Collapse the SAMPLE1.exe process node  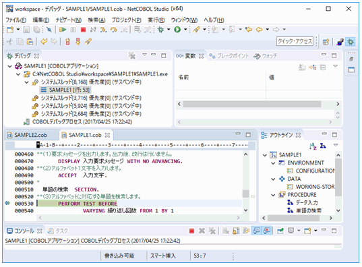click(x=18, y=74)
